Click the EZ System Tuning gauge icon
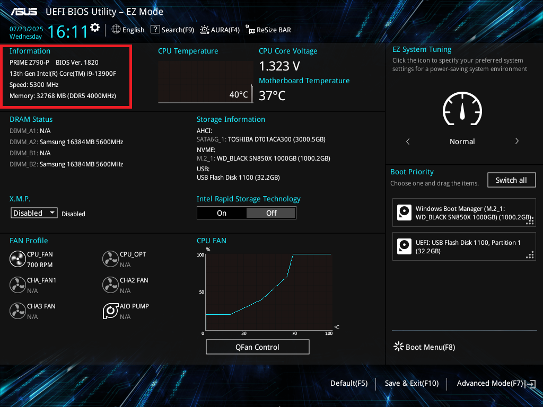Image resolution: width=543 pixels, height=407 pixels. [462, 109]
